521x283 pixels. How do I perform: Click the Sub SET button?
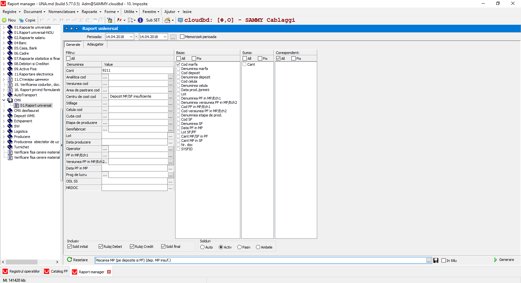(x=153, y=20)
